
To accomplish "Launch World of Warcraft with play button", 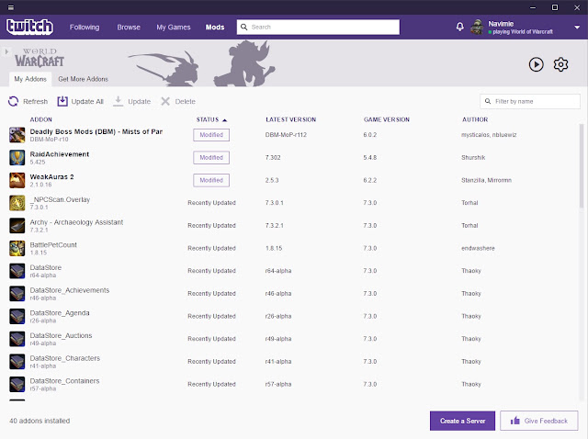I will click(536, 64).
